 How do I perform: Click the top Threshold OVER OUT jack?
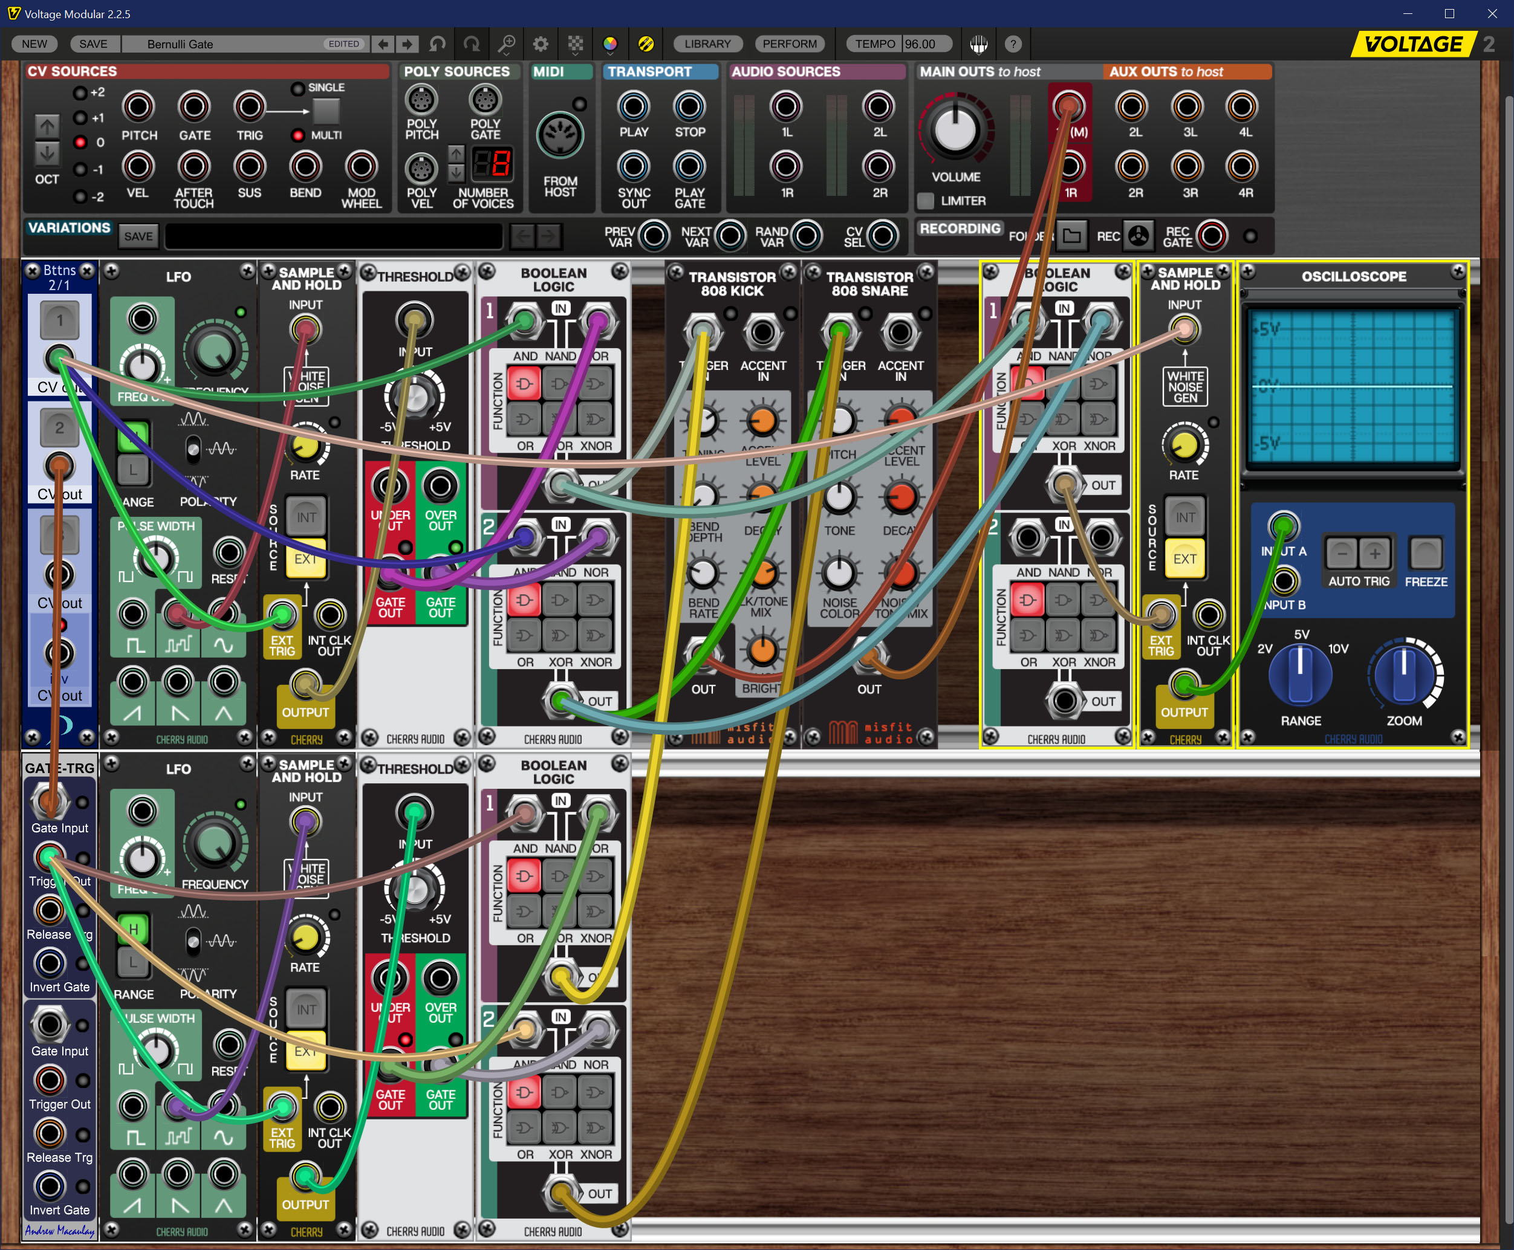point(440,486)
